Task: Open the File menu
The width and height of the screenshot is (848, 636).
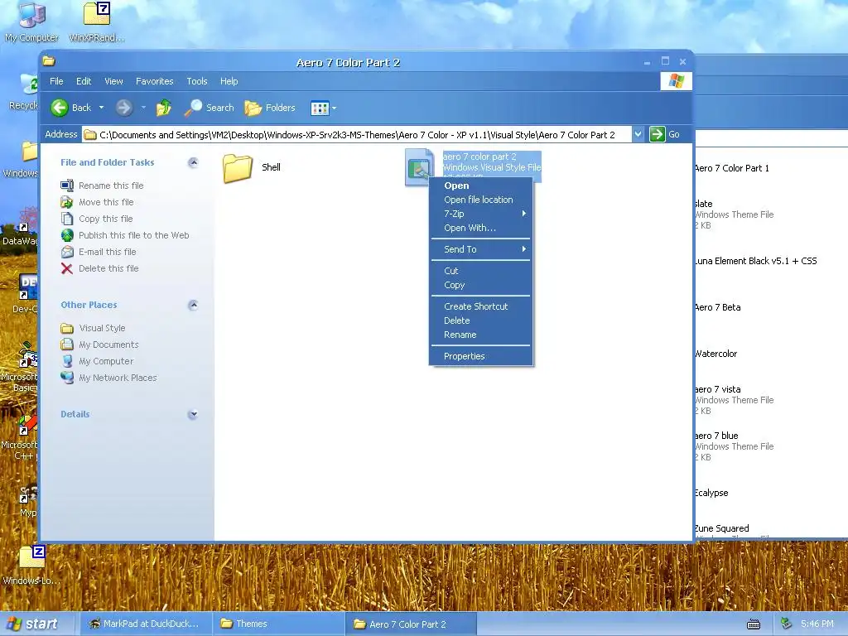Action: 56,81
